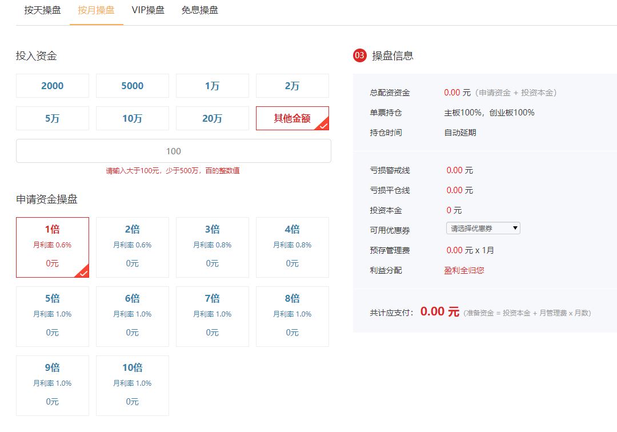Open the 请选择优惠券 coupon dropdown

(x=482, y=227)
